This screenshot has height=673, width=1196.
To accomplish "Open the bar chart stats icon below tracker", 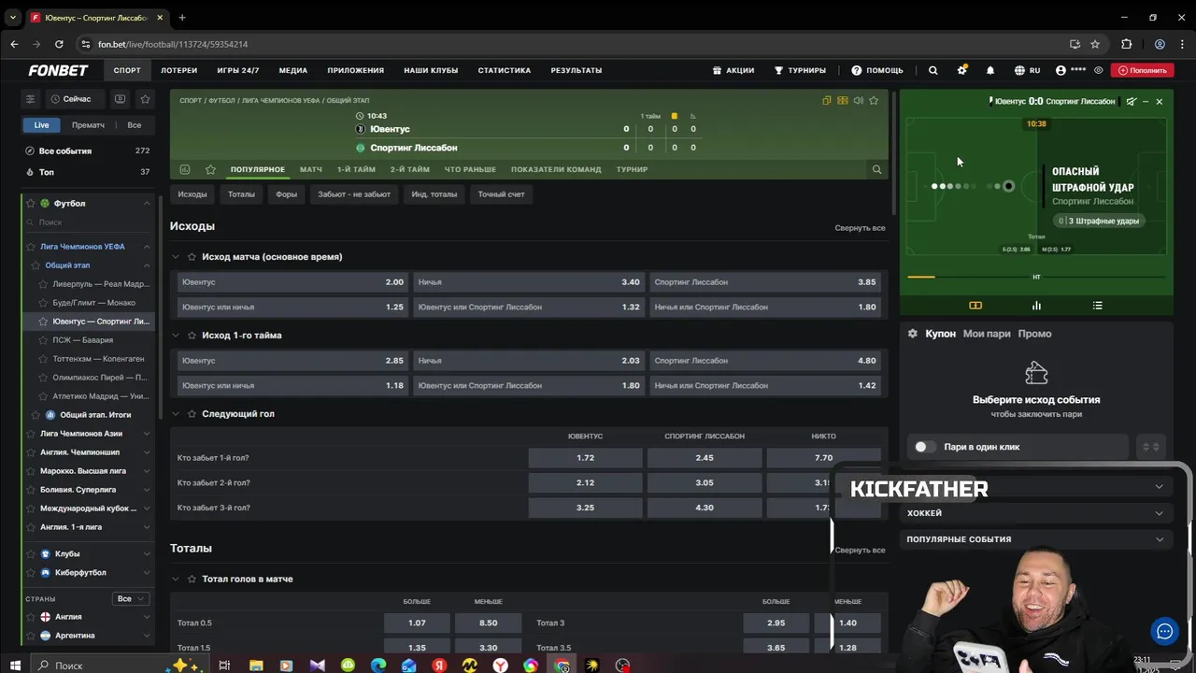I will 1036,306.
